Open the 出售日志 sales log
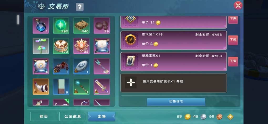This screenshot has height=124, width=268. pos(176,102)
